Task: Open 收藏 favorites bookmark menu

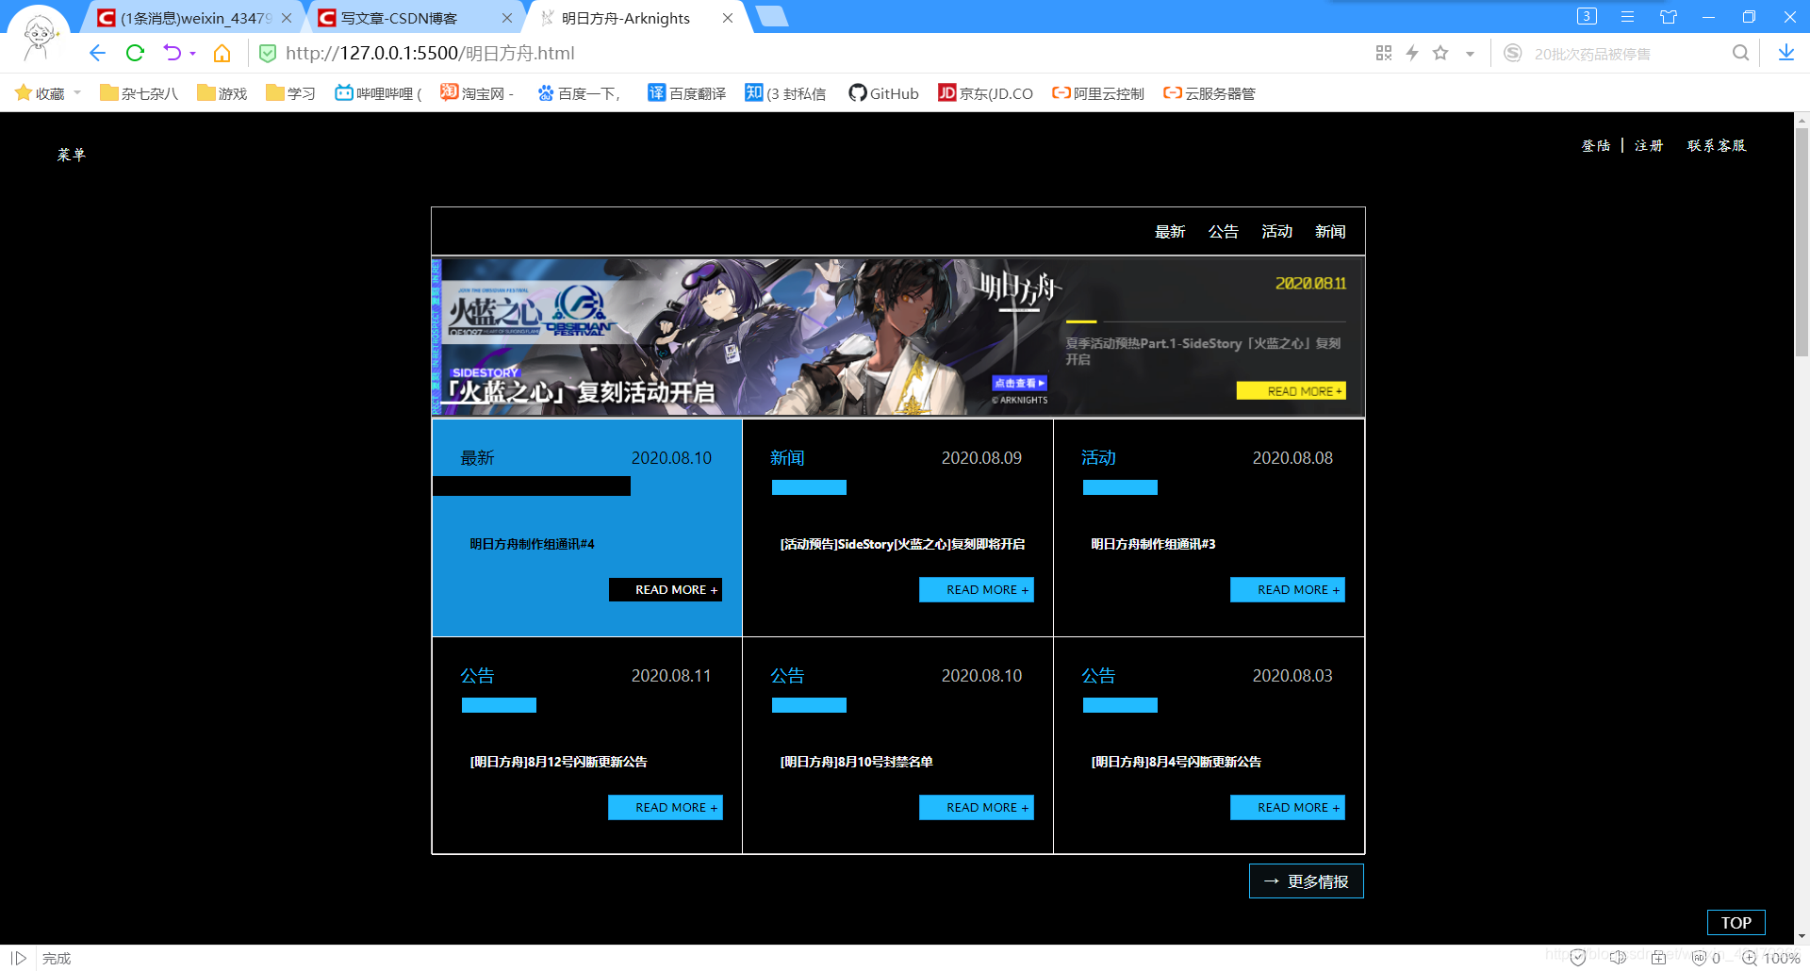Action: (48, 93)
